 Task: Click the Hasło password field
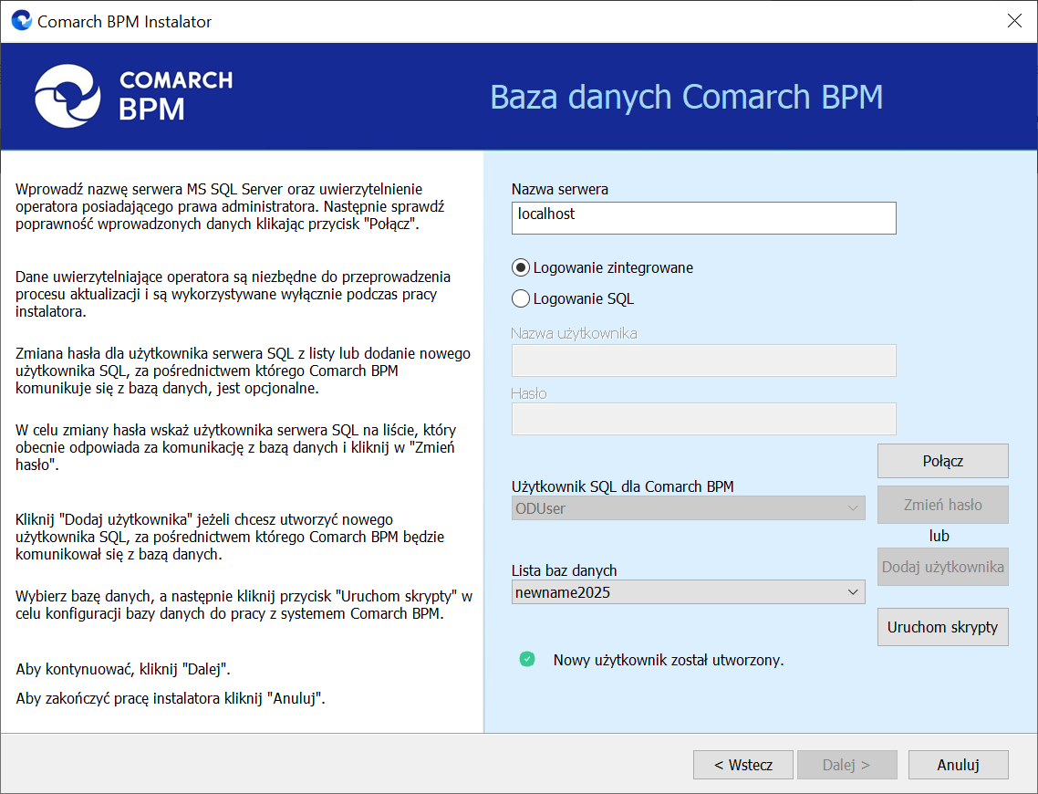[703, 419]
